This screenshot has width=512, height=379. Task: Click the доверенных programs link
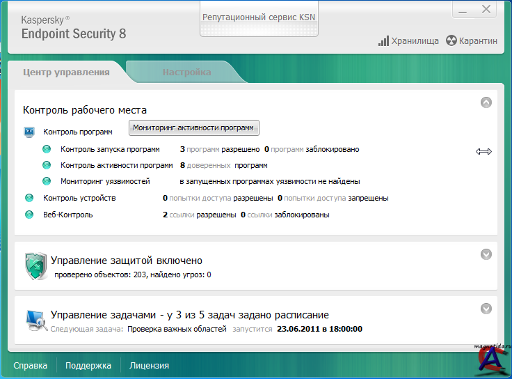point(209,166)
